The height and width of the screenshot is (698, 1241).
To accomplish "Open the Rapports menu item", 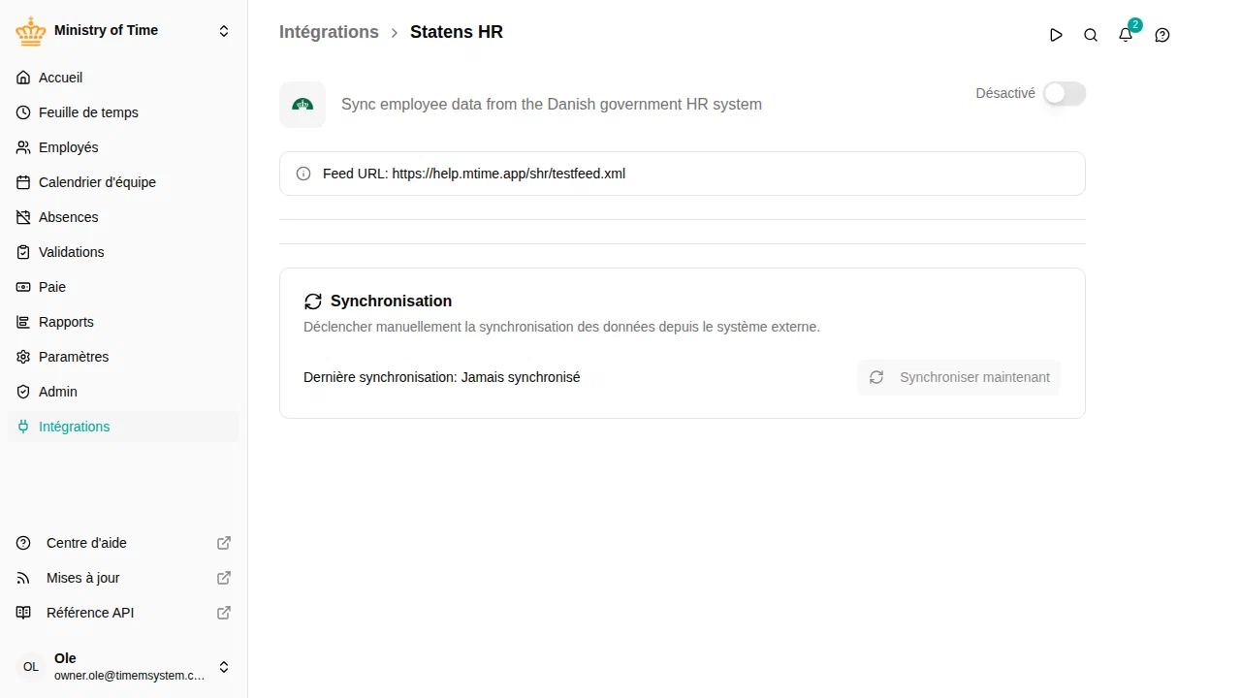I will point(123,322).
